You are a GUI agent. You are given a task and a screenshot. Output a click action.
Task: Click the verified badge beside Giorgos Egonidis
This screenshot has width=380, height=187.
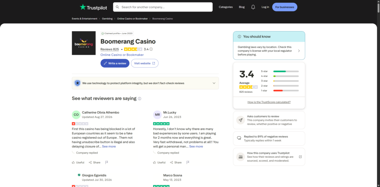point(79,175)
